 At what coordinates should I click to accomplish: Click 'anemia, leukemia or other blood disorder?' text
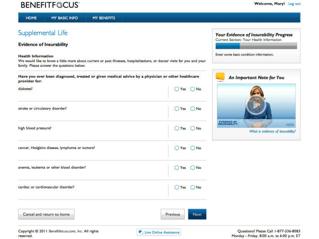tap(52, 167)
